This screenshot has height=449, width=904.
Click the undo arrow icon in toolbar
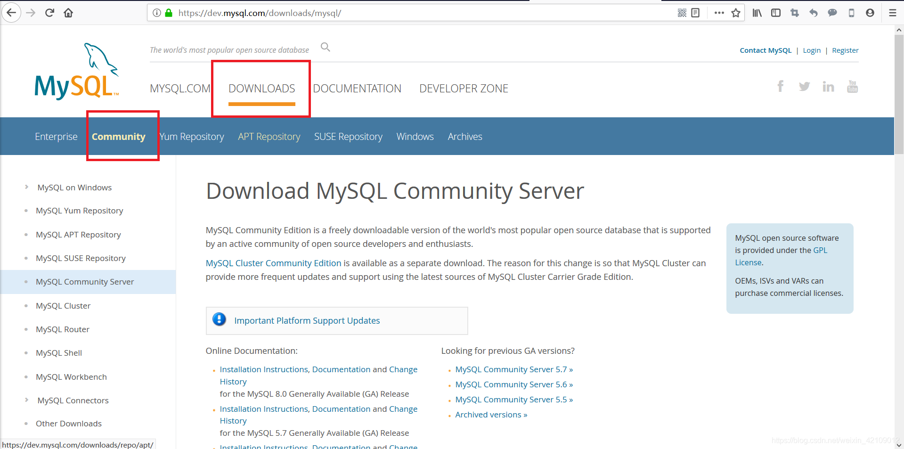click(x=814, y=13)
